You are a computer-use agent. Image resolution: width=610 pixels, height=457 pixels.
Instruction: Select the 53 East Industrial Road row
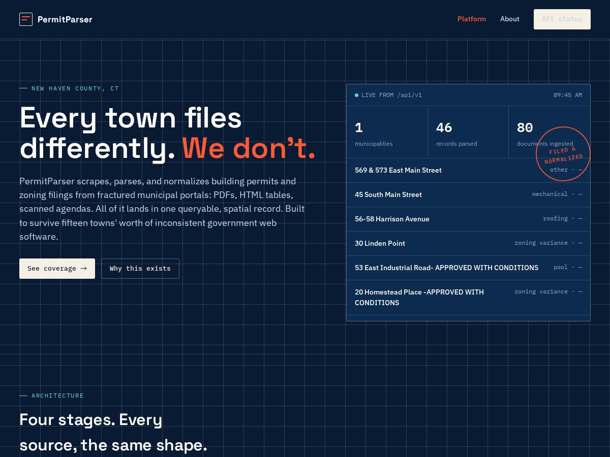[x=468, y=268]
